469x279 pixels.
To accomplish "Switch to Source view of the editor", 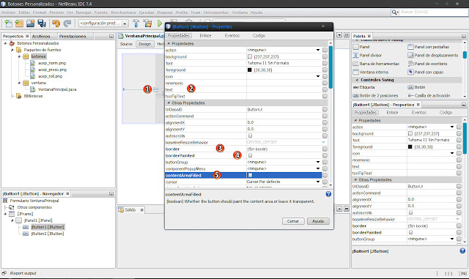I will (126, 44).
